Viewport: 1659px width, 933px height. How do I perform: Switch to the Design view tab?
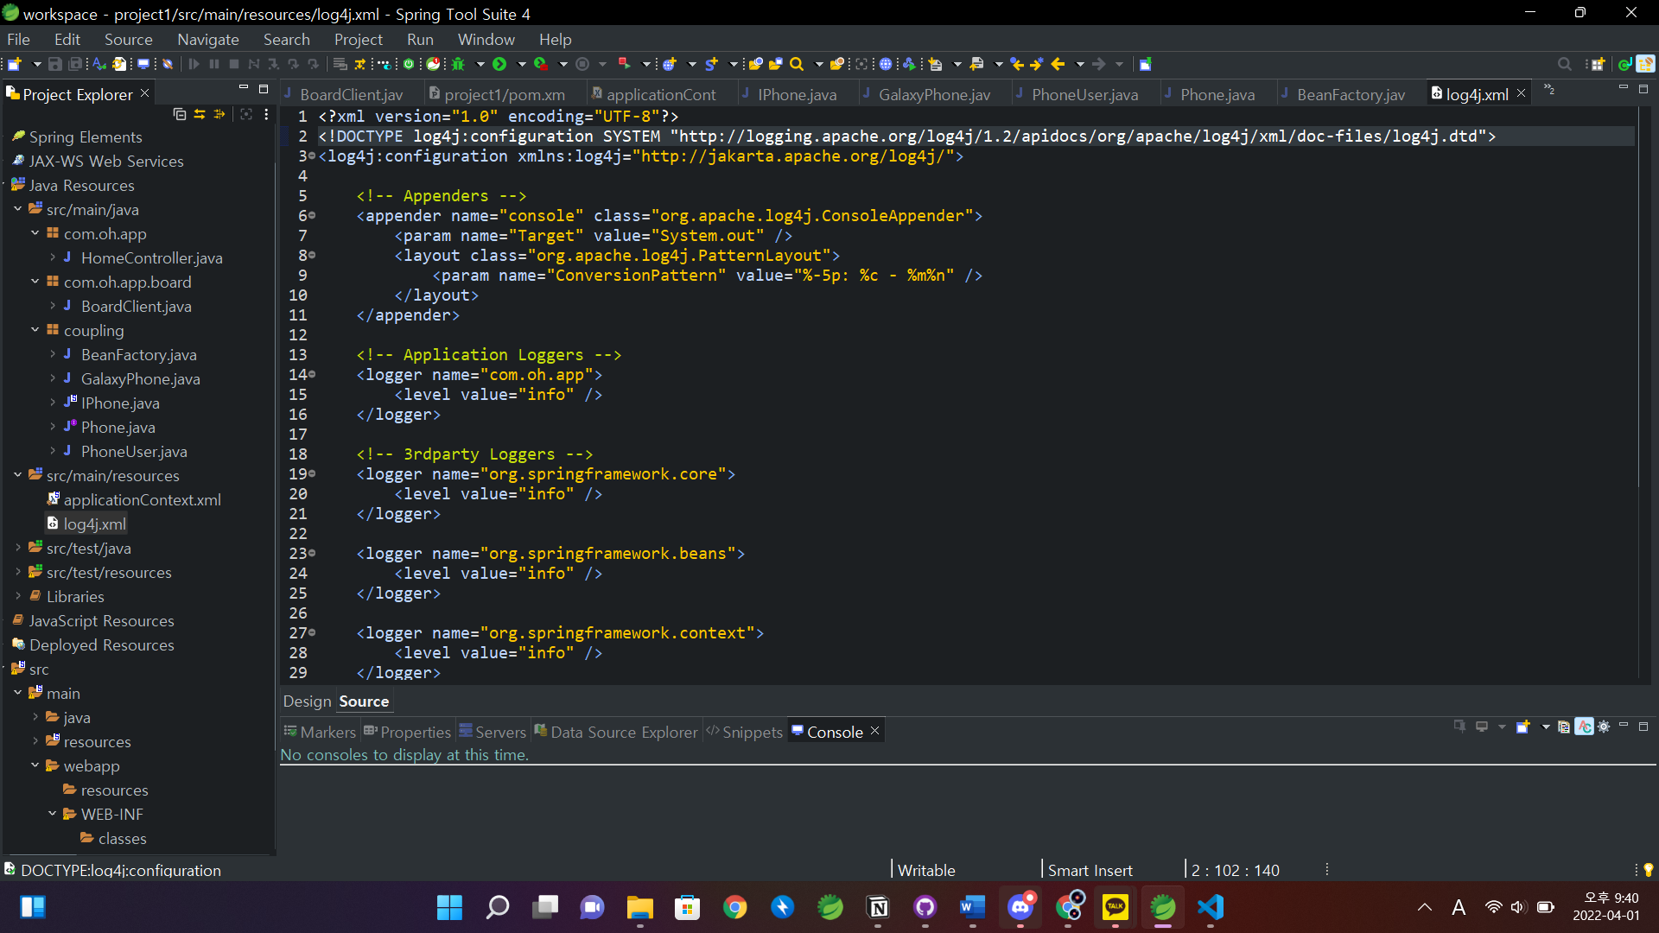(x=307, y=701)
